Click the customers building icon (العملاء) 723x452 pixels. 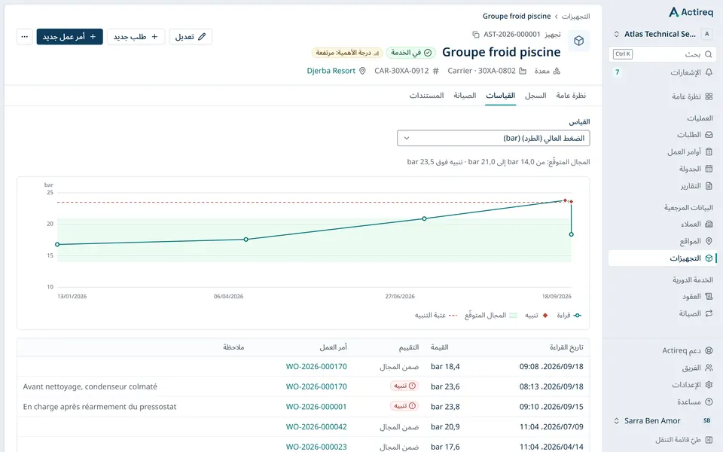pos(709,224)
